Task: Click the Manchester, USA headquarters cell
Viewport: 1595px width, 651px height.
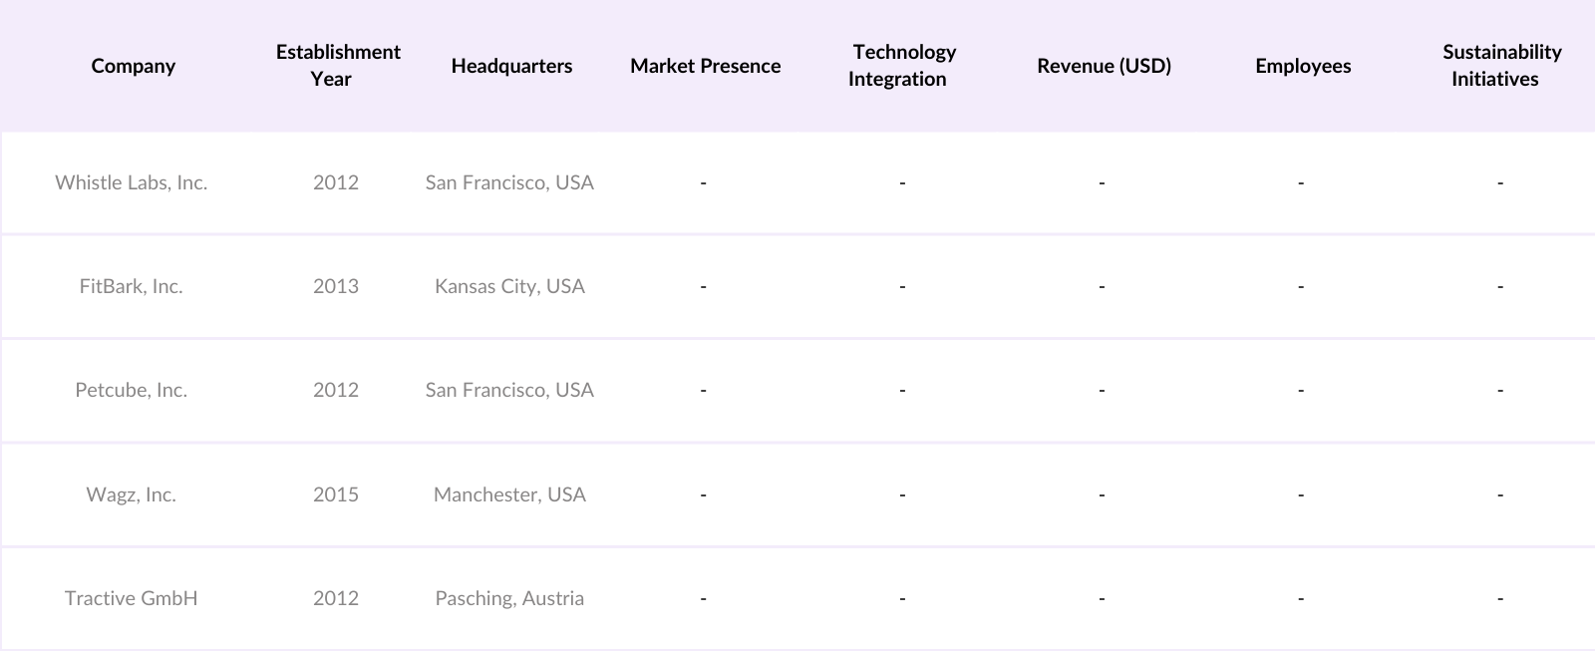Action: click(x=509, y=494)
